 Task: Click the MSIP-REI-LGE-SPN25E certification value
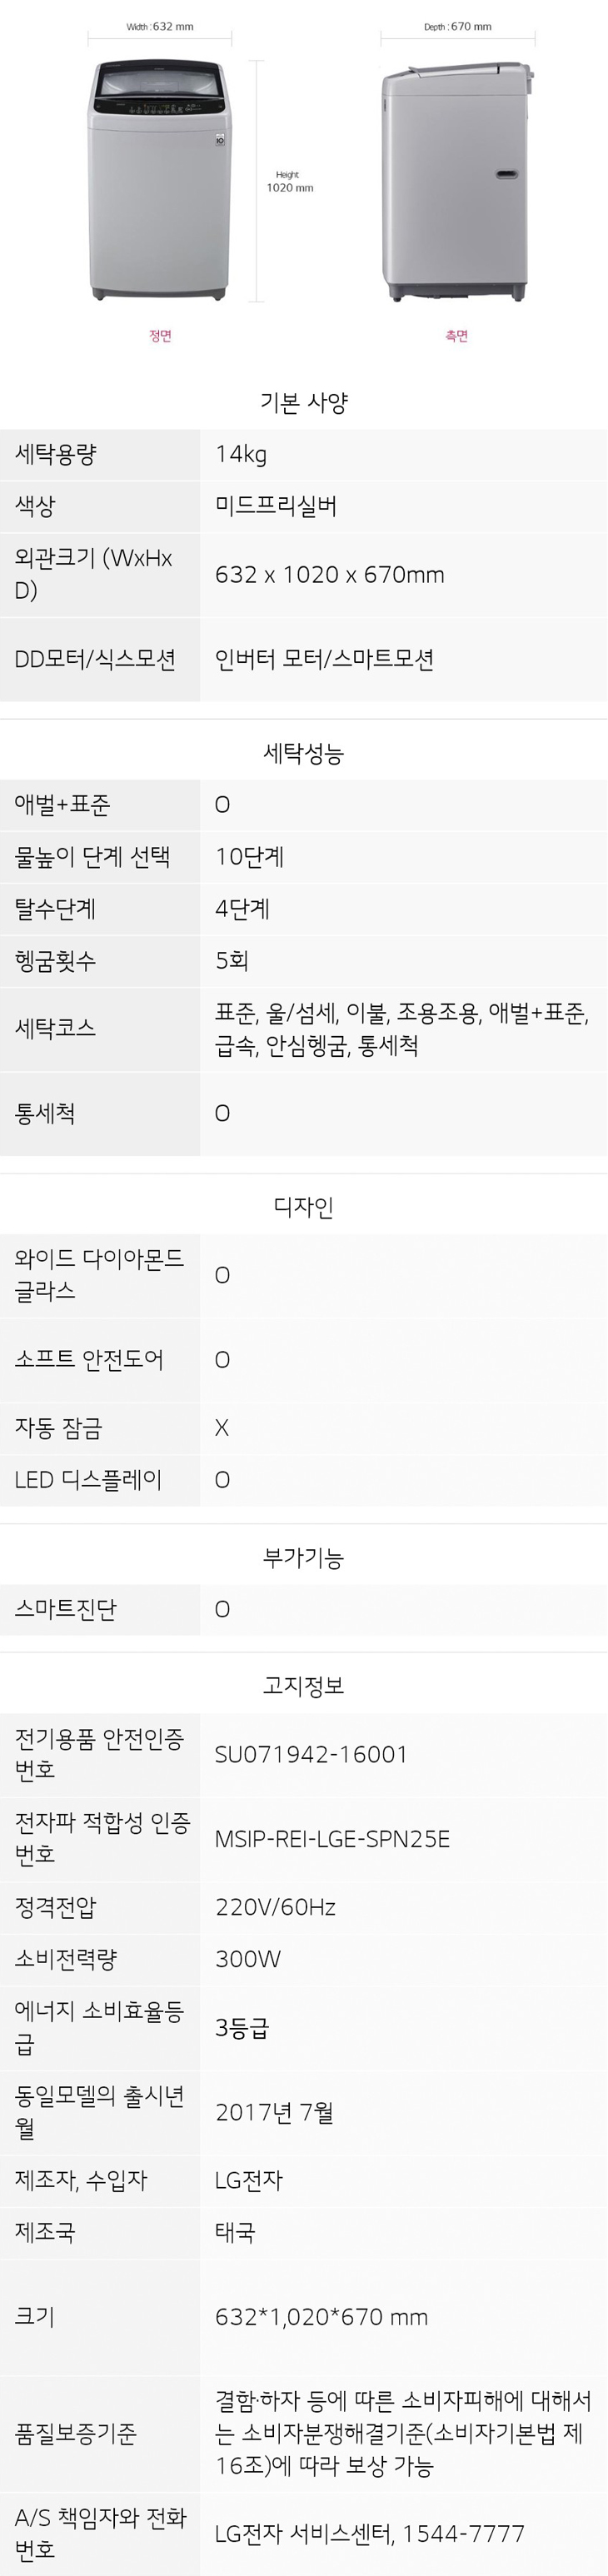332,1838
